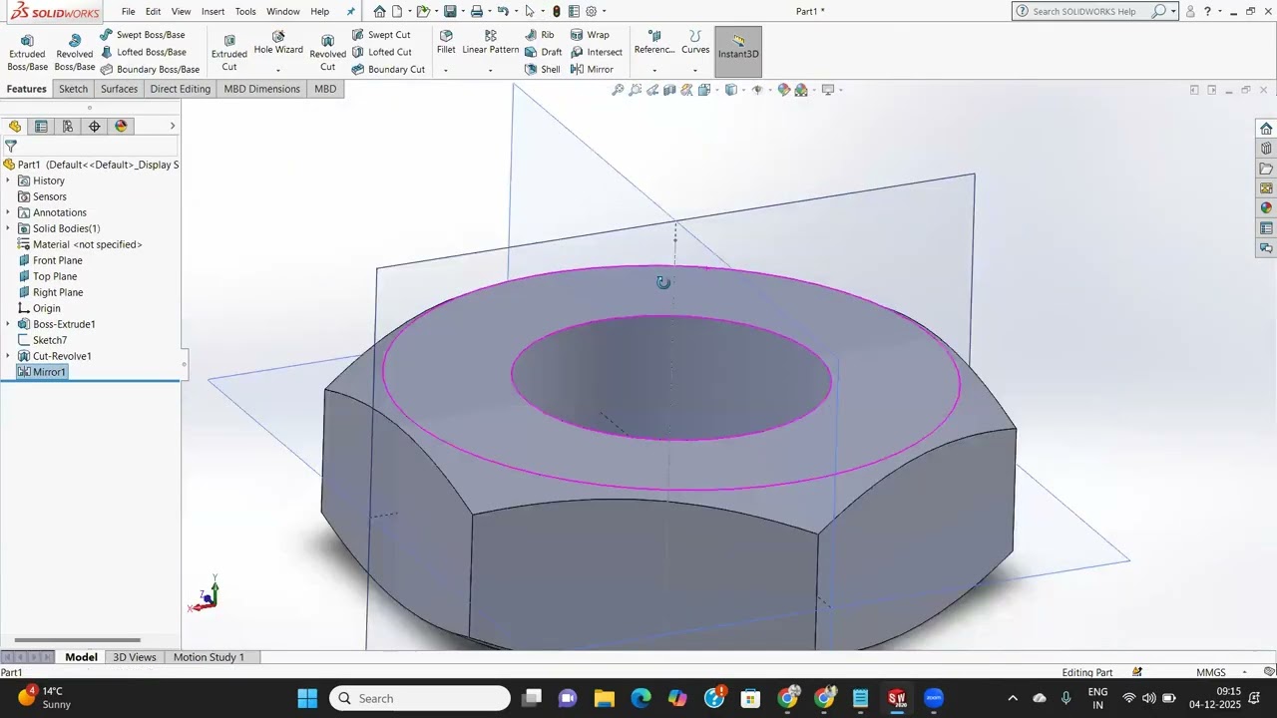Select the Revolved Boss/Base tool
The height and width of the screenshot is (718, 1277).
(75, 53)
